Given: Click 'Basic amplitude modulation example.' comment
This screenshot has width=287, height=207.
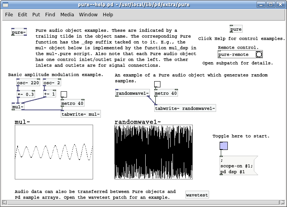Looking at the screenshot, I should coord(56,75).
